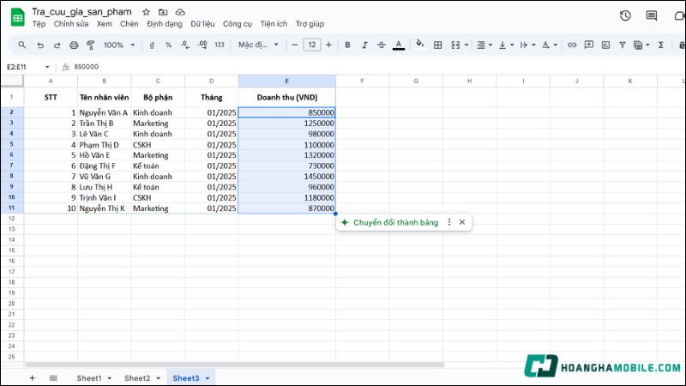Screen dimensions: 686x386
Task: Open horizontal align dropdown
Action: pos(484,45)
